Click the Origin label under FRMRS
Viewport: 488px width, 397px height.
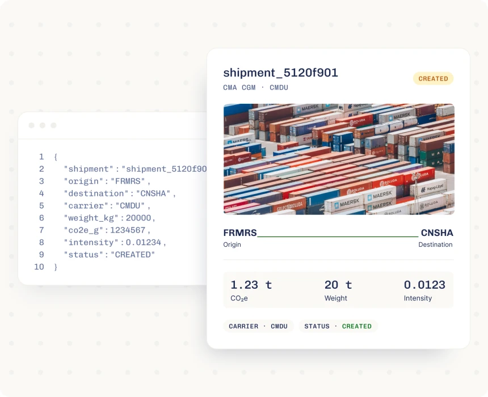point(232,244)
